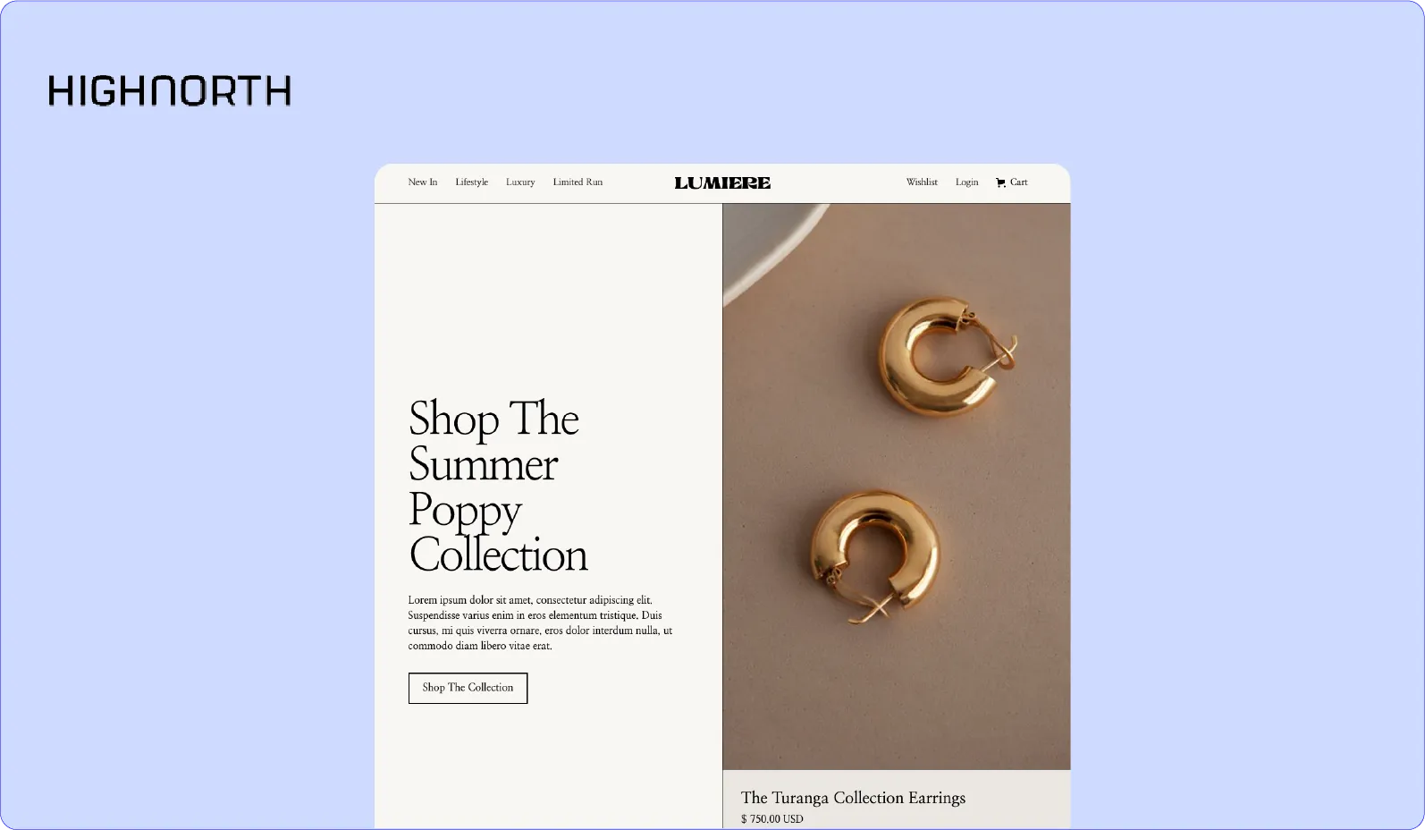
Task: Click the upper gold hoop earring
Action: click(943, 355)
